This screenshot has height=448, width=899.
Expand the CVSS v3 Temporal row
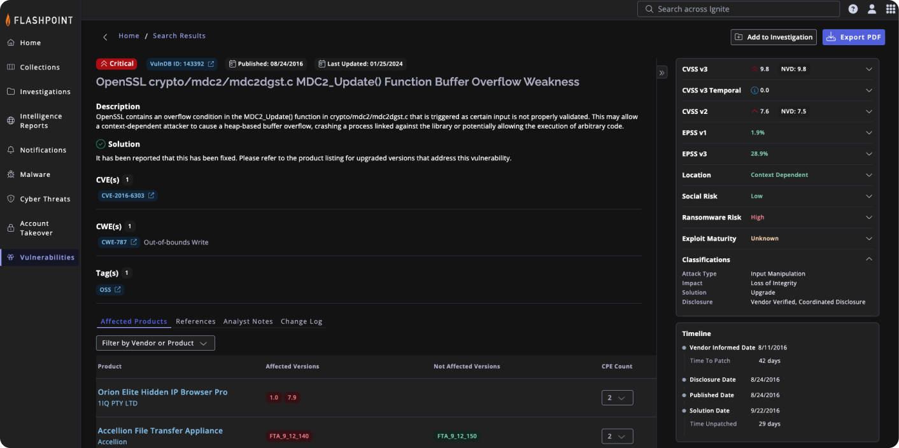click(869, 90)
